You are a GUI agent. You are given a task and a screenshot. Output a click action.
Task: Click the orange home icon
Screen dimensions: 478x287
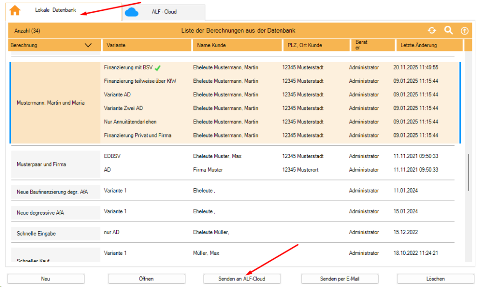coord(15,10)
